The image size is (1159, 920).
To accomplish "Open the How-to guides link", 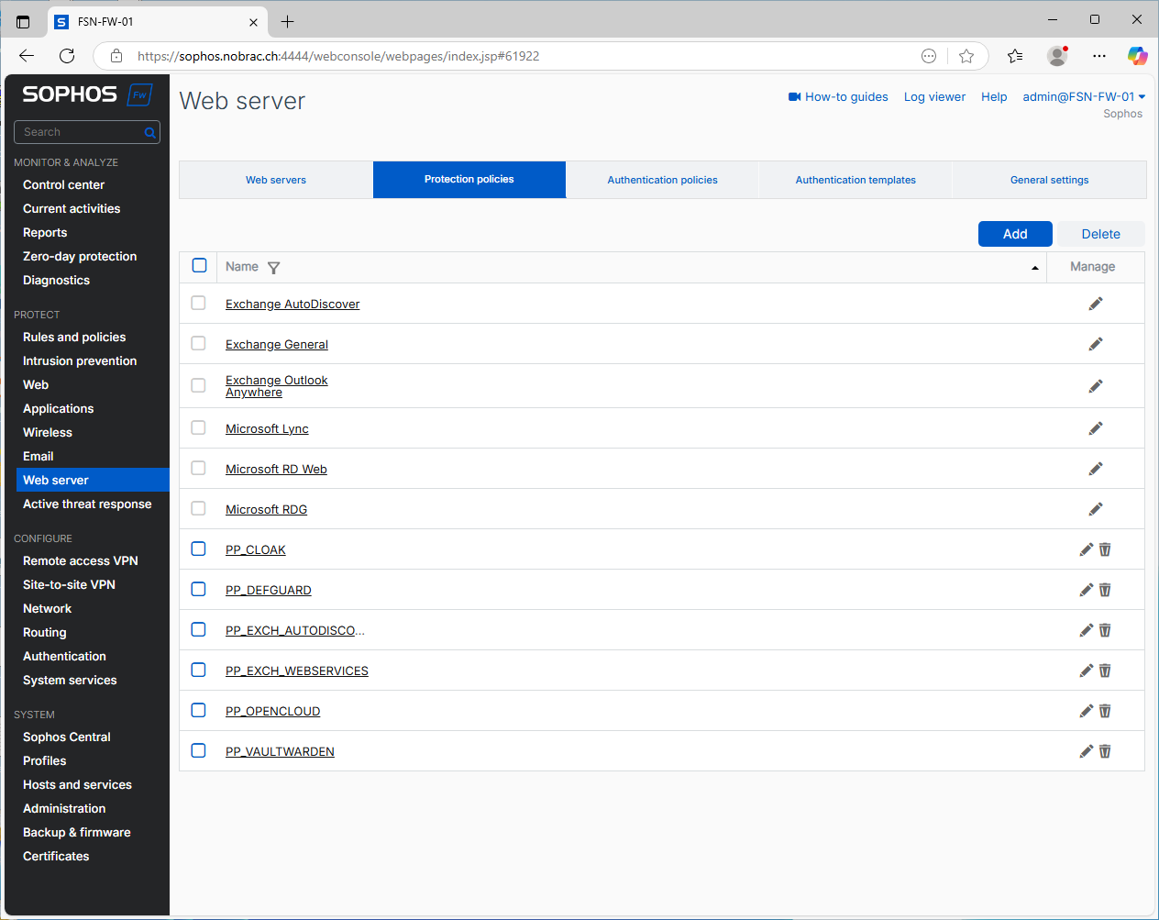I will (838, 96).
